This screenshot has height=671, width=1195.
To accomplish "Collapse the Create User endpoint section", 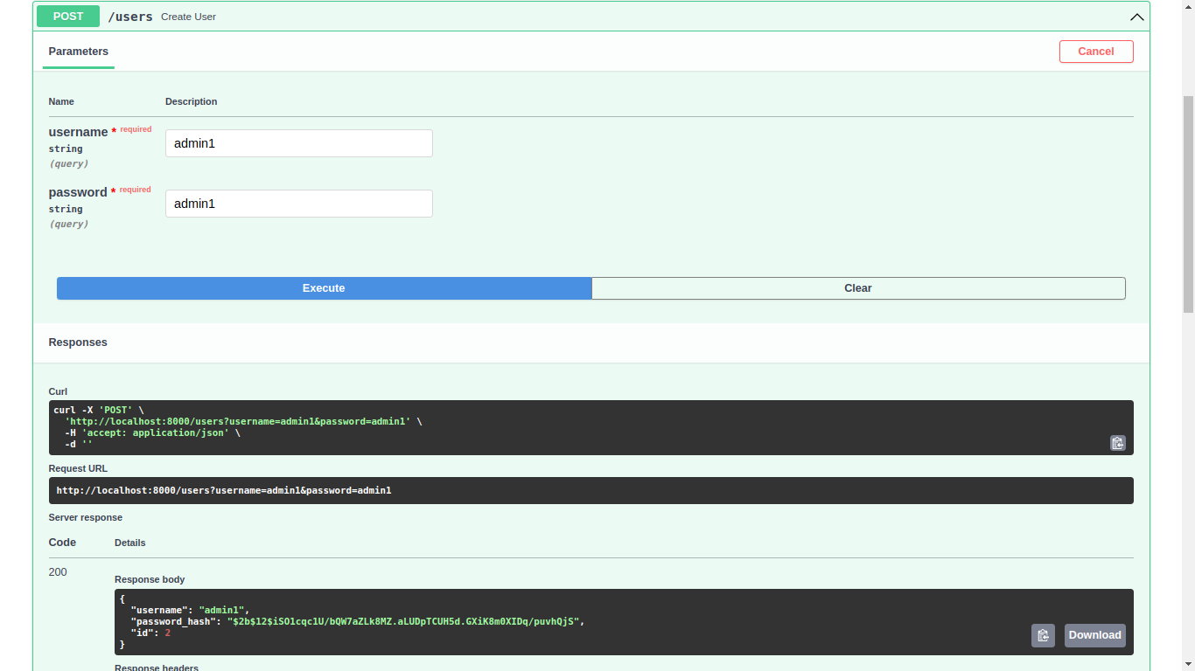I will (1136, 17).
